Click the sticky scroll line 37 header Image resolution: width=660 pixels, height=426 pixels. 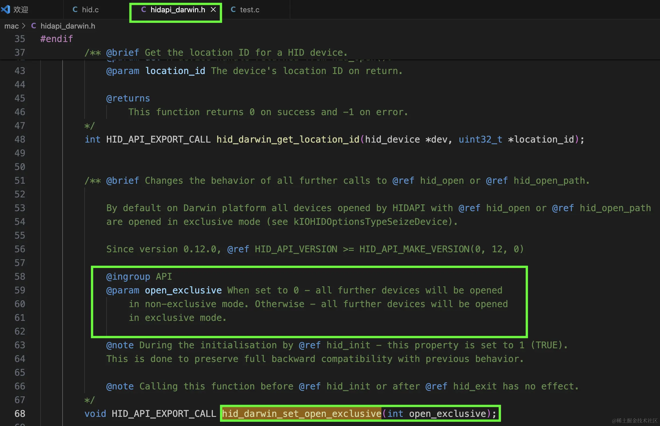coord(216,53)
